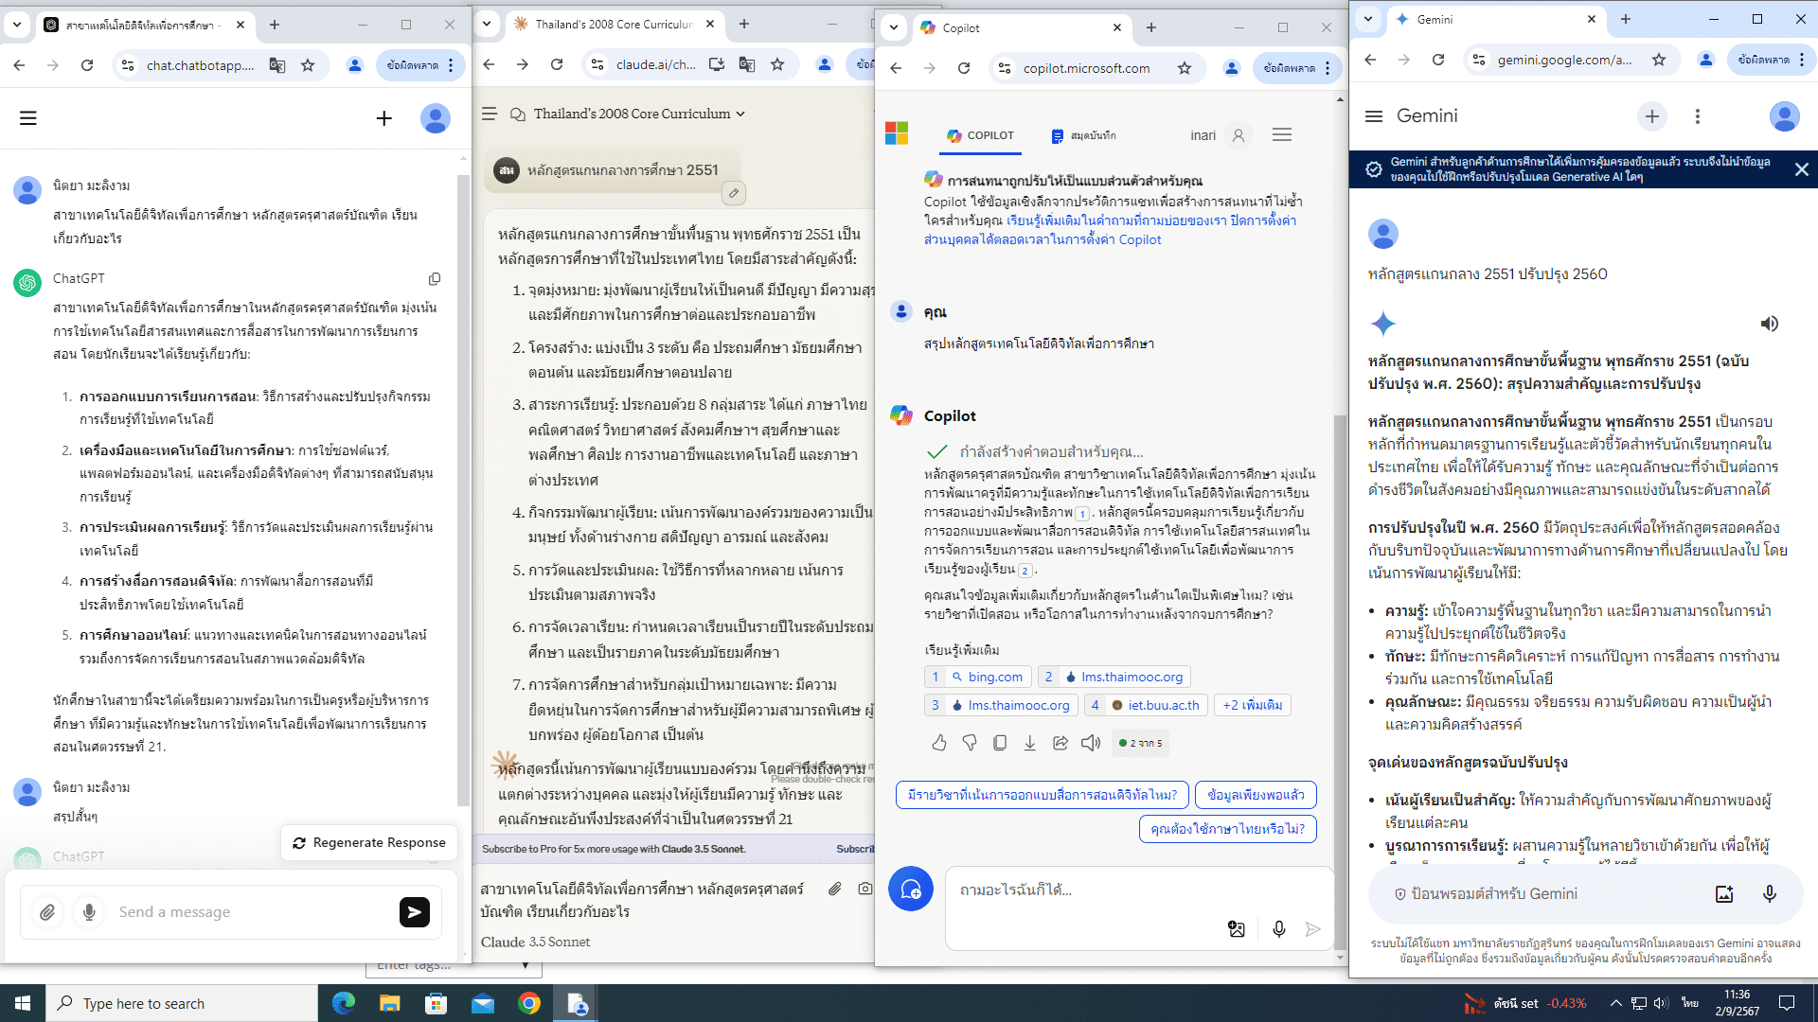
Task: Click the ChatGPT chat vertical scrollbar
Action: pos(463,473)
